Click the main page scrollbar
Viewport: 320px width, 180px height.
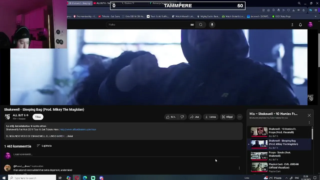319,50
